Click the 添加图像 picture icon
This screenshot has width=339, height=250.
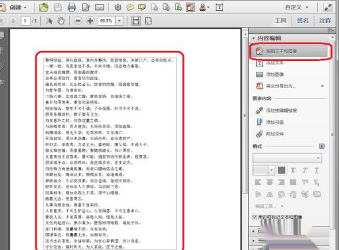click(x=260, y=74)
